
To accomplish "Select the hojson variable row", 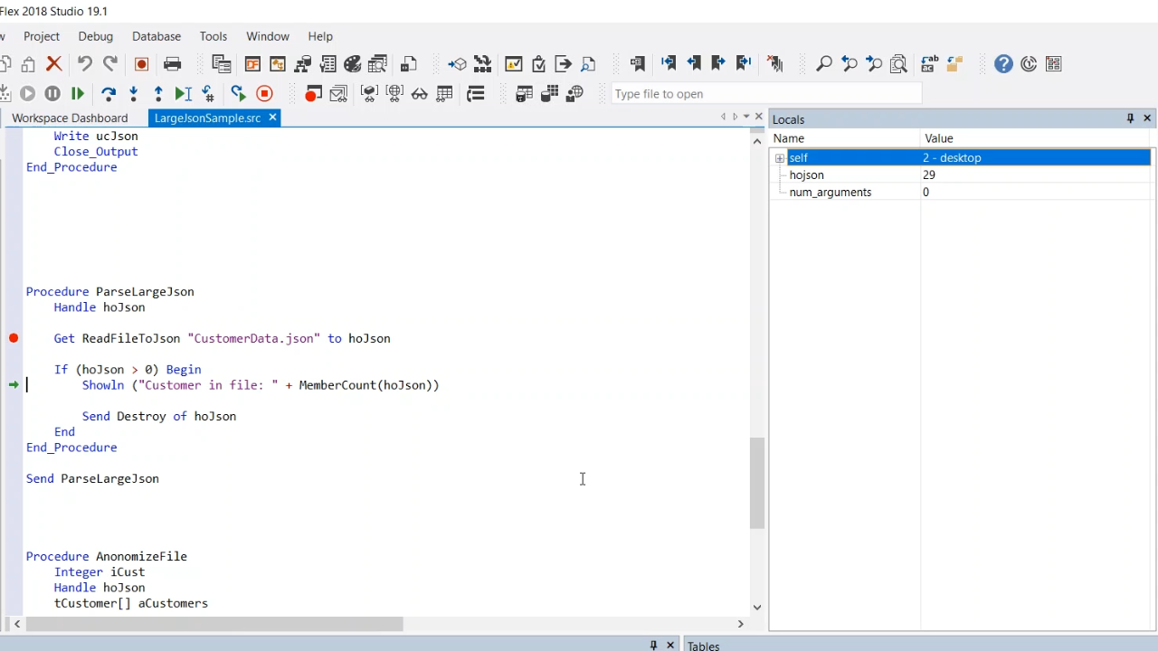I will coord(806,175).
